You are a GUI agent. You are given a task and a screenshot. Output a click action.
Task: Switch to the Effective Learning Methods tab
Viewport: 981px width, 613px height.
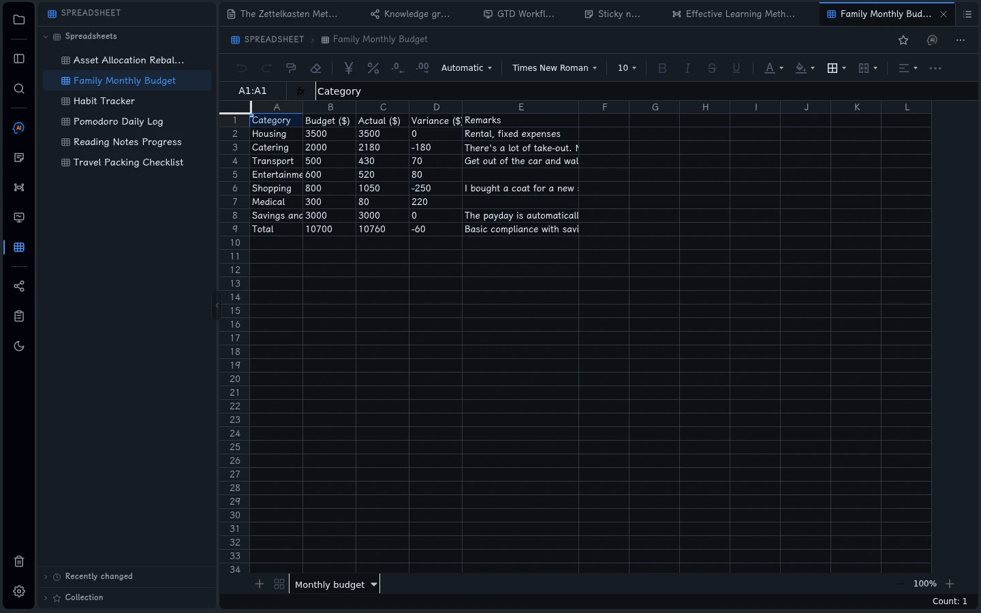point(733,14)
